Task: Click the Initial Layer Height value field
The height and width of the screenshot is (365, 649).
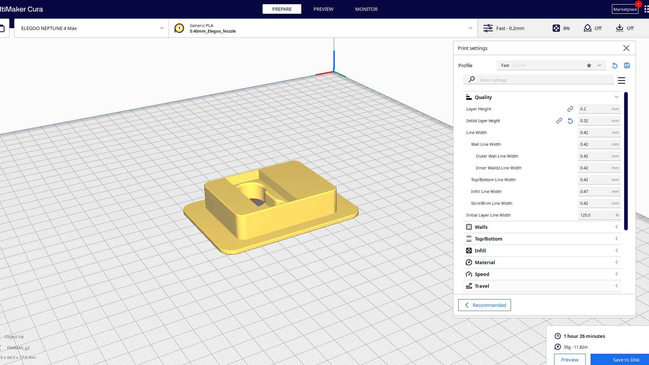Action: (x=599, y=121)
